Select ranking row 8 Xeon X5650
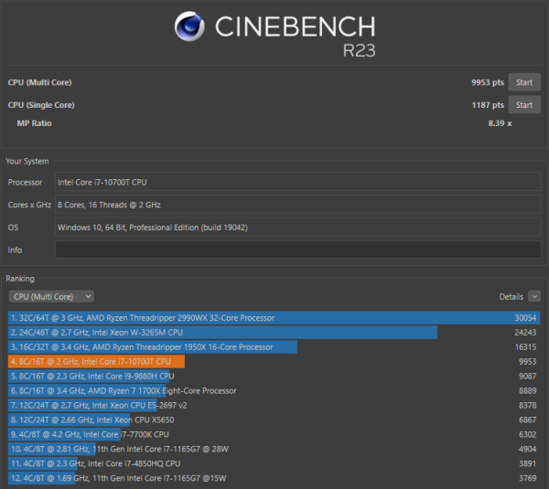The image size is (549, 489). tap(274, 420)
